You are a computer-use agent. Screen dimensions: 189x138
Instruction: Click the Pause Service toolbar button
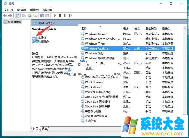point(65,15)
